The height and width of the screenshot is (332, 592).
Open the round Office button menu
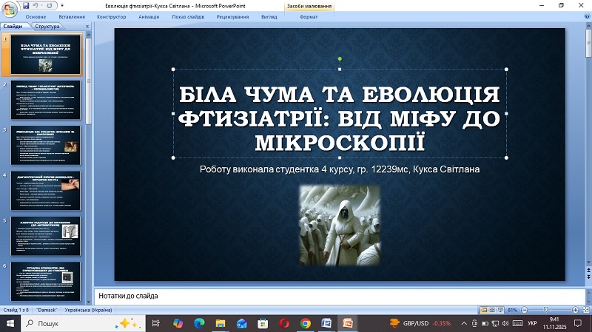click(x=8, y=8)
